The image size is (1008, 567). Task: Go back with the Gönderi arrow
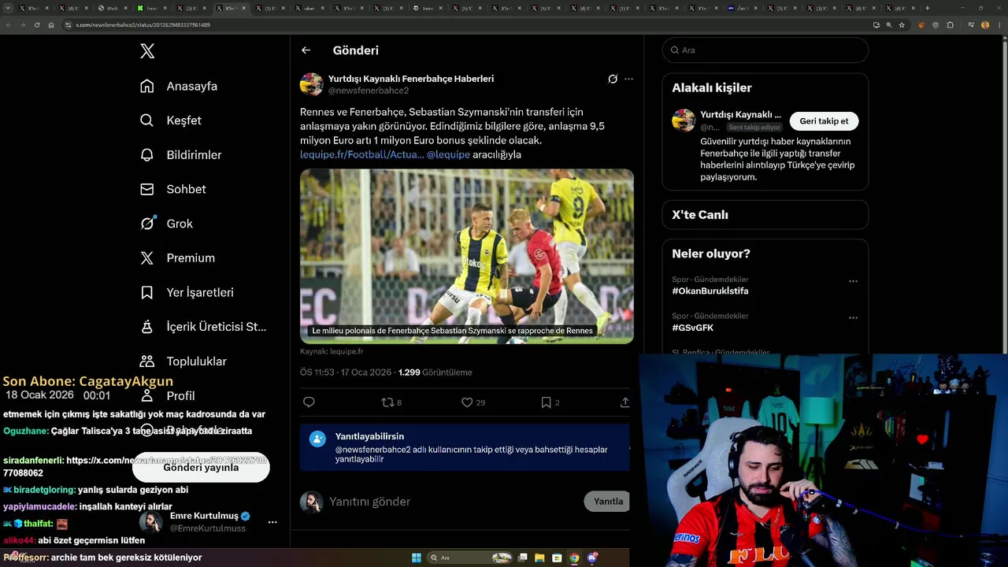click(306, 50)
